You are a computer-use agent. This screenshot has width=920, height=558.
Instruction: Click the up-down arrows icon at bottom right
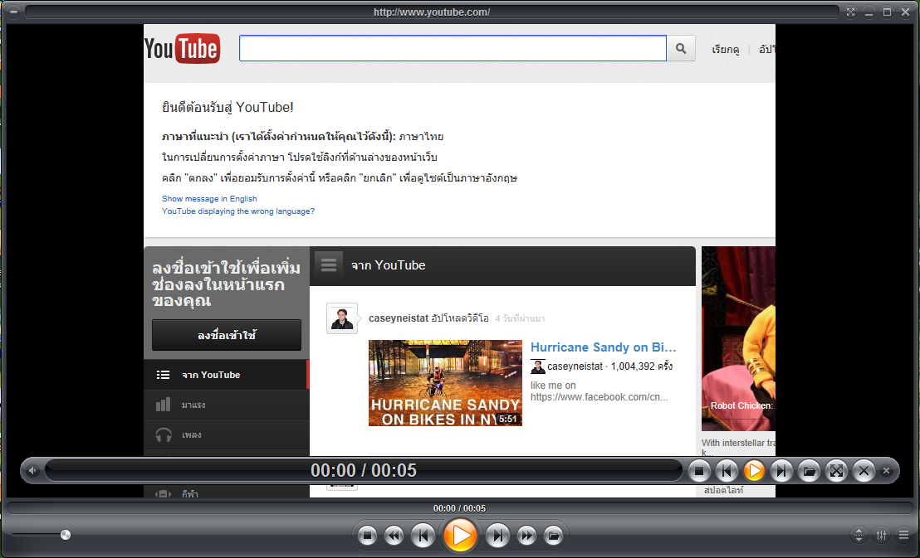(859, 535)
